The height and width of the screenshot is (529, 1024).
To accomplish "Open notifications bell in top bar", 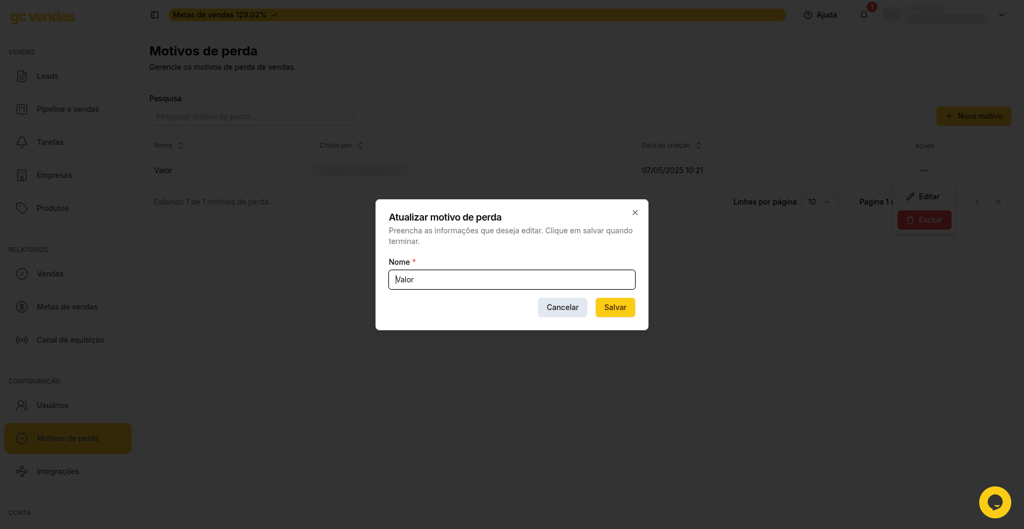I will 864,15.
